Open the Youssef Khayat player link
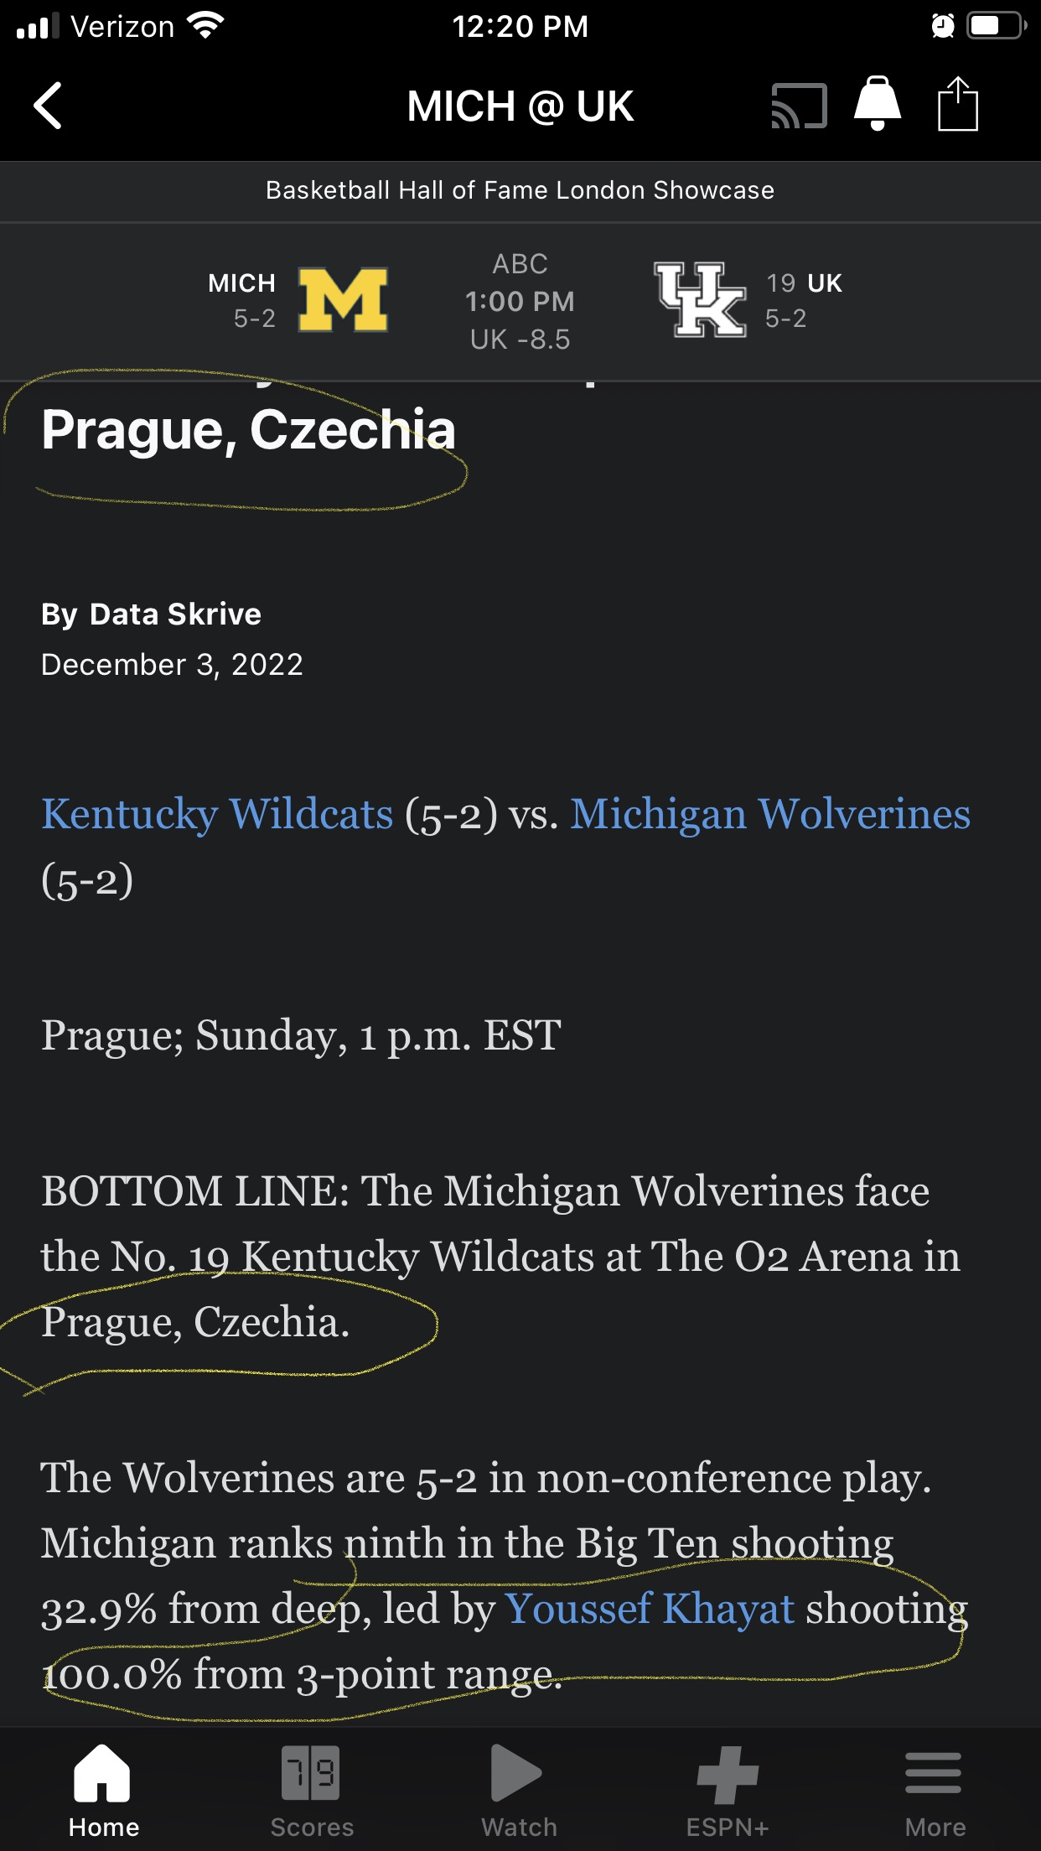The image size is (1041, 1851). (x=650, y=1609)
